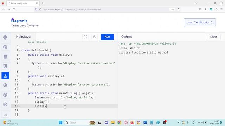The height and width of the screenshot is (126, 225).
Task: Open File Explorer from the taskbar
Action: [113, 122]
